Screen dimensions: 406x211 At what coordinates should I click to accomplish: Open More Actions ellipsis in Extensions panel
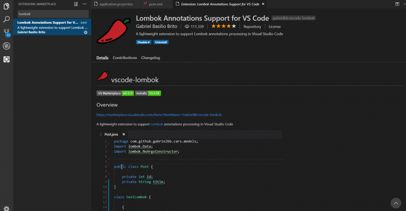pos(84,4)
